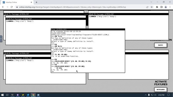Click the 15← prompt in Exec window

click(x=52, y=71)
